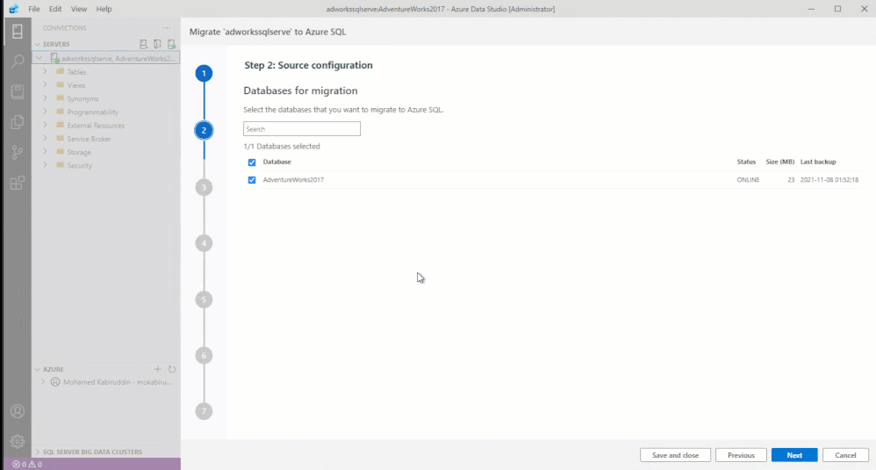The width and height of the screenshot is (876, 470).
Task: Click the Database column header text
Action: [x=277, y=162]
